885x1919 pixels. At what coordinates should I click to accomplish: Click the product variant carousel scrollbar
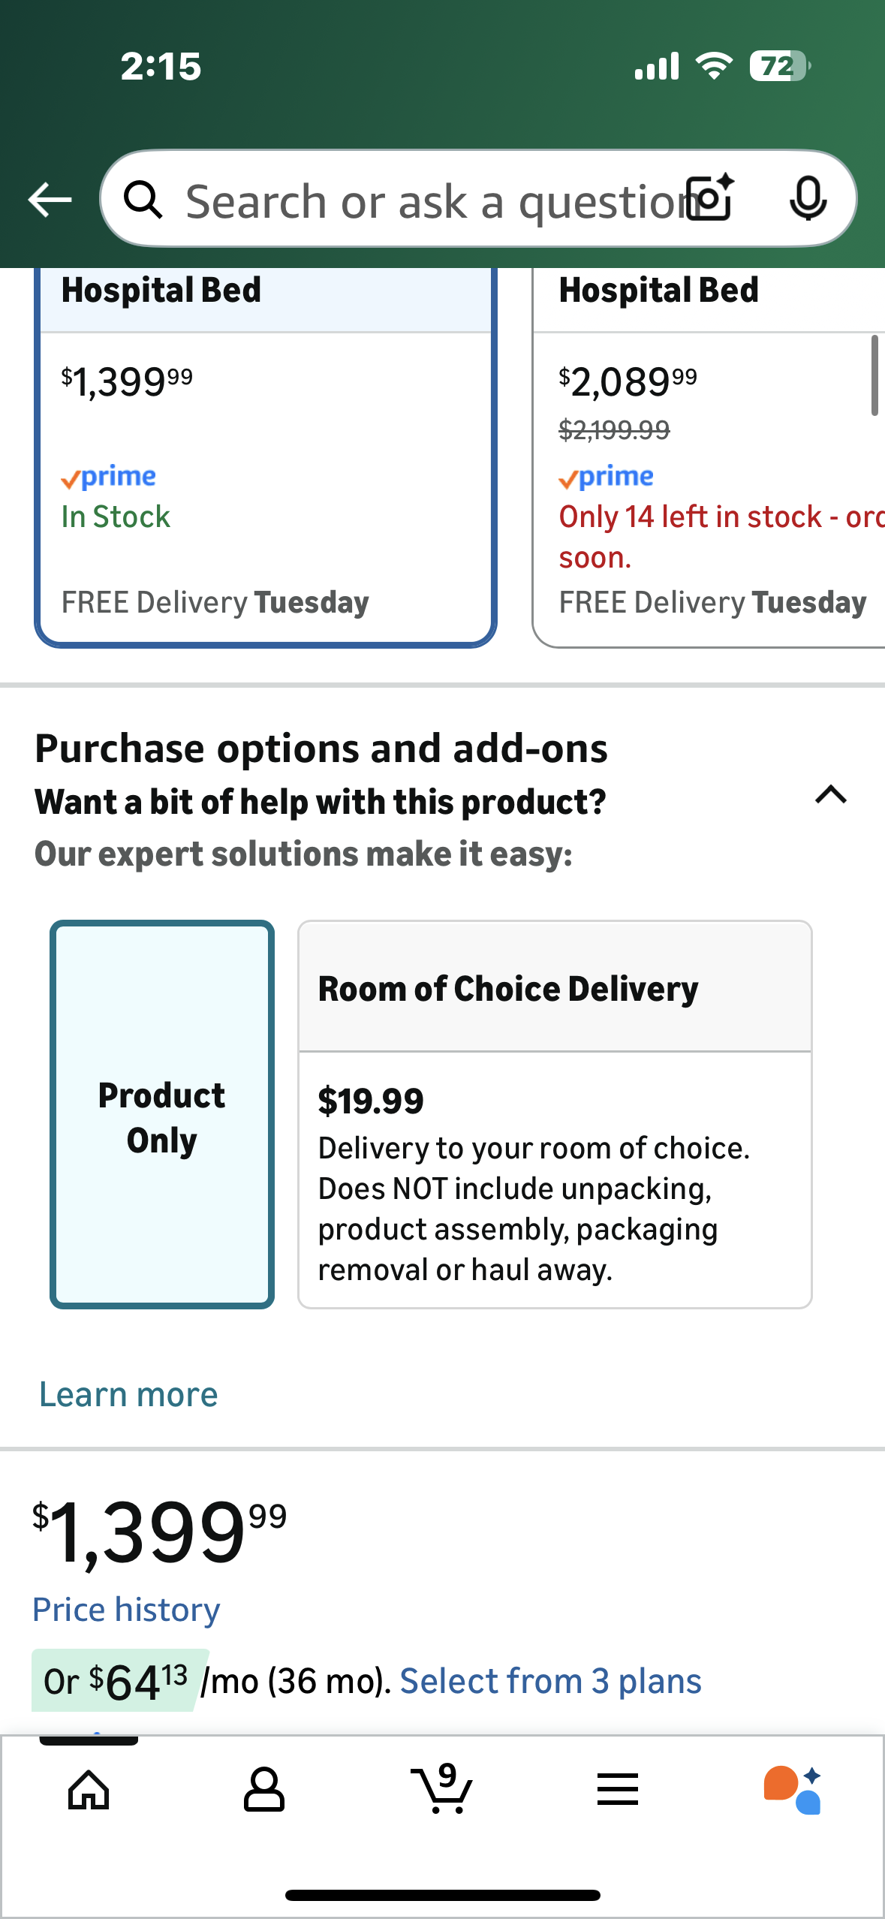(x=874, y=375)
